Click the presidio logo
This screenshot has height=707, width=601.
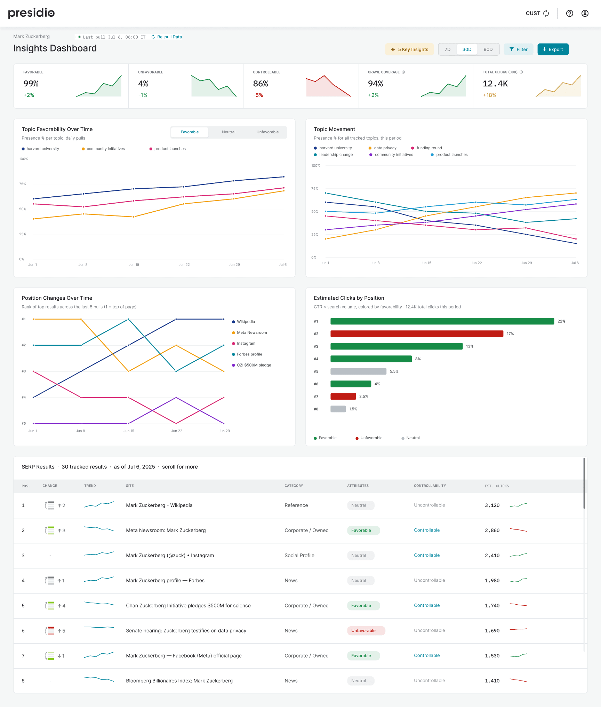pyautogui.click(x=31, y=13)
